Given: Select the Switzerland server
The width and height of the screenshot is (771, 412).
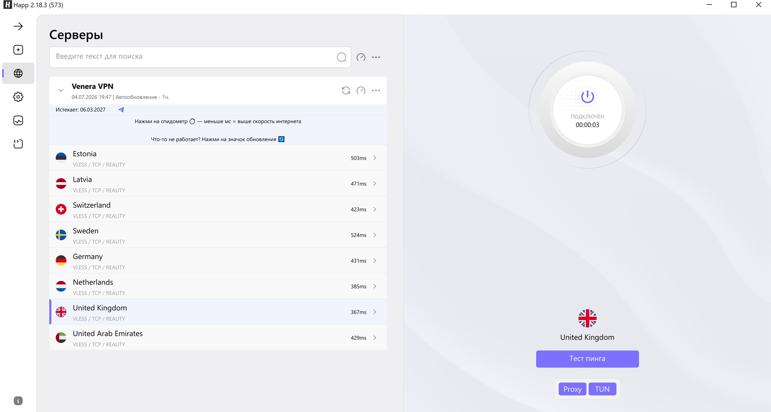Looking at the screenshot, I should (218, 209).
